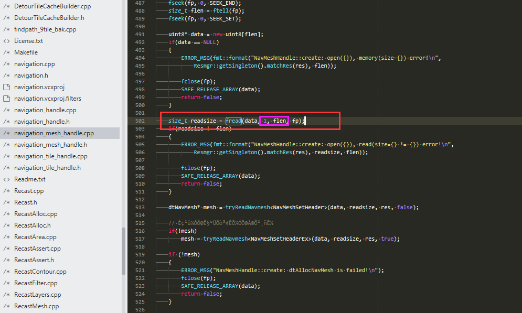
Task: Click the garbled comment on line 515
Action: [221, 223]
